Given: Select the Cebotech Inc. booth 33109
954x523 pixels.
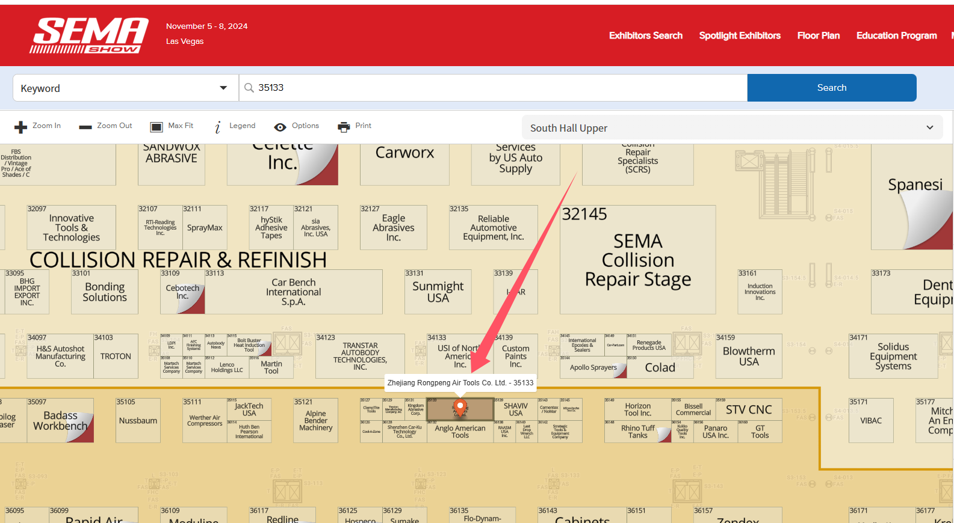Looking at the screenshot, I should point(182,292).
